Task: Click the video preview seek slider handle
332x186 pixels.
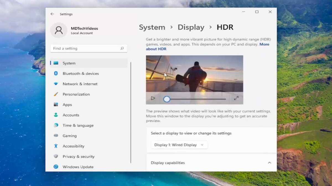Action: pyautogui.click(x=167, y=99)
